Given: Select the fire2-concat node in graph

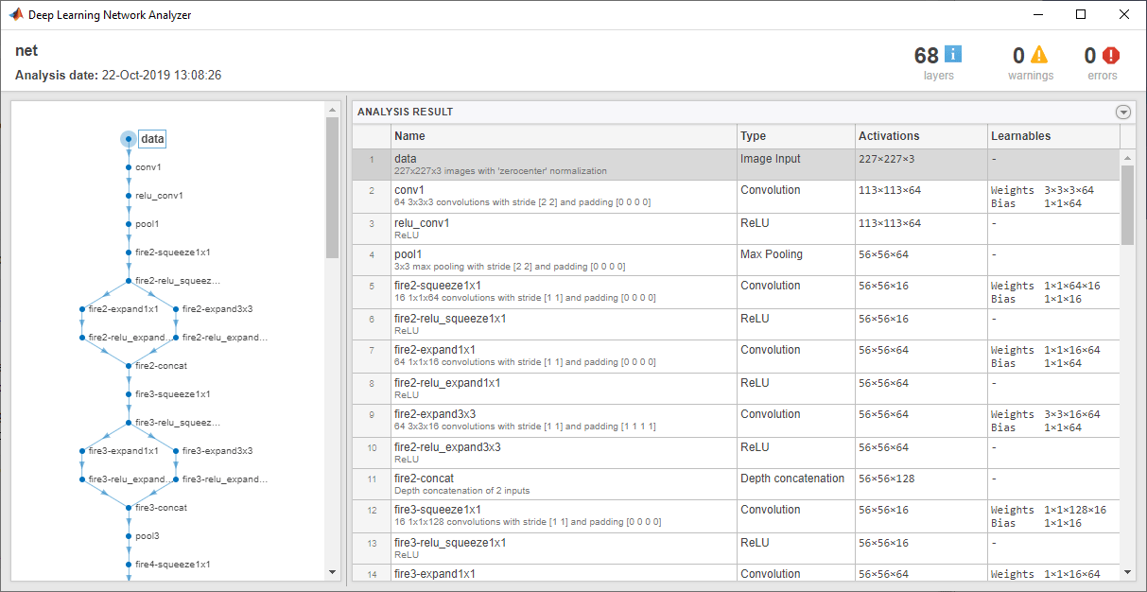Looking at the screenshot, I should tap(161, 366).
